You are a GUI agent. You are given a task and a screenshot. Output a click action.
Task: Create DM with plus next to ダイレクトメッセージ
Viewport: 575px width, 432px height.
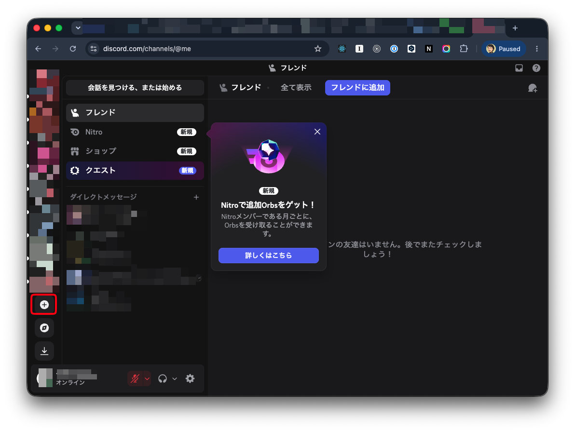coord(196,197)
